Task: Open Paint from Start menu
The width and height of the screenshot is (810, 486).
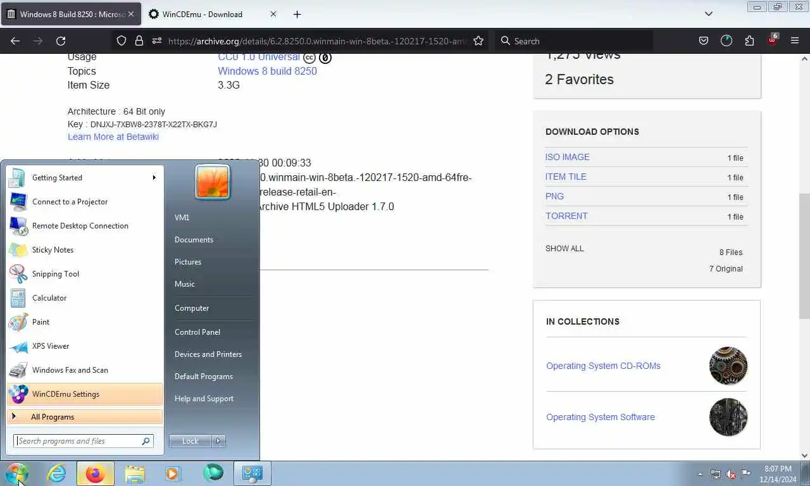Action: click(84, 322)
